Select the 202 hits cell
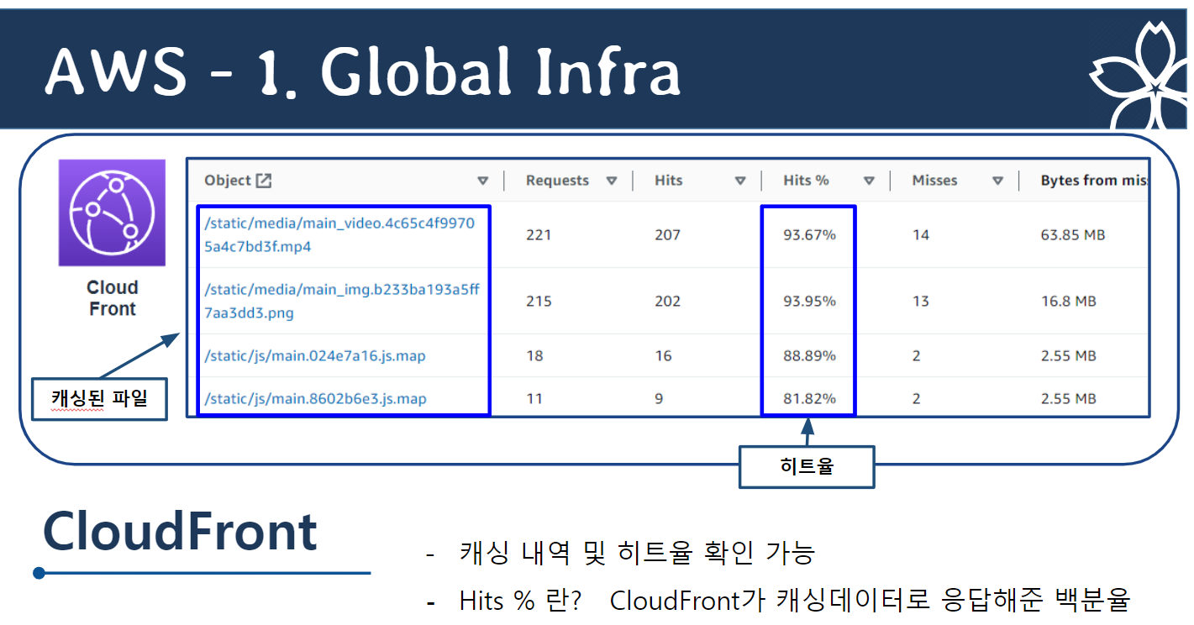Viewport: 1194px width, 625px height. (668, 302)
